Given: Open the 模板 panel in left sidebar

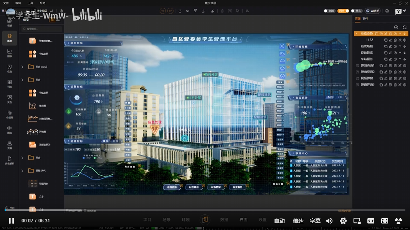Looking at the screenshot, I should 10,23.
